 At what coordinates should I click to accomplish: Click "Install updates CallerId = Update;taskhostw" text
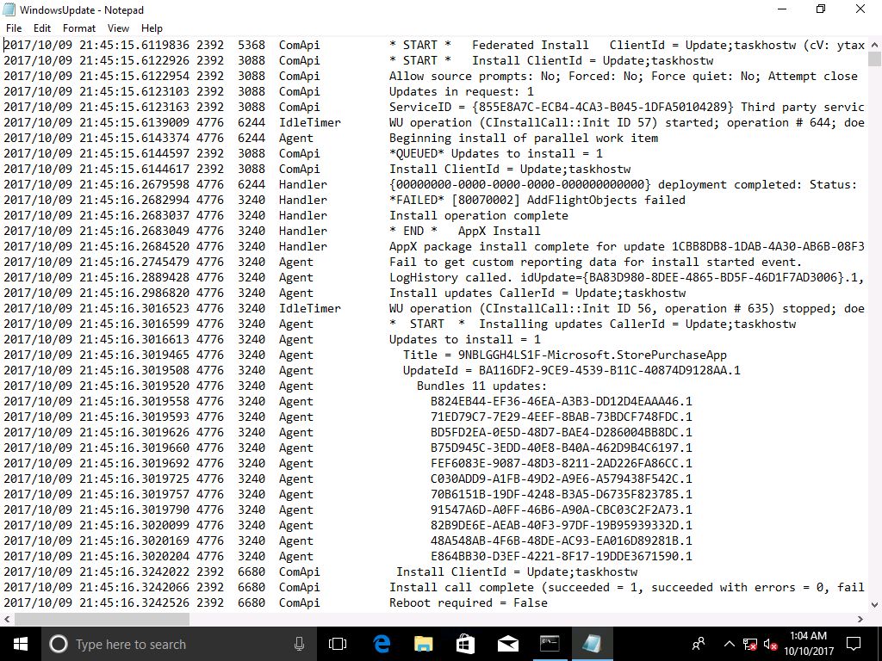click(x=537, y=293)
